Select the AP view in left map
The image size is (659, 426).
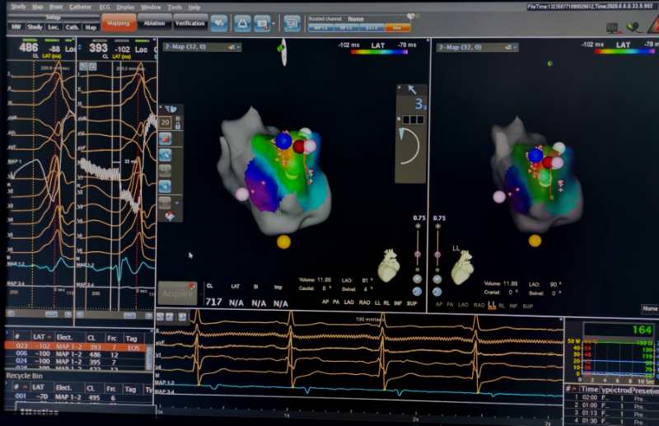(x=325, y=302)
